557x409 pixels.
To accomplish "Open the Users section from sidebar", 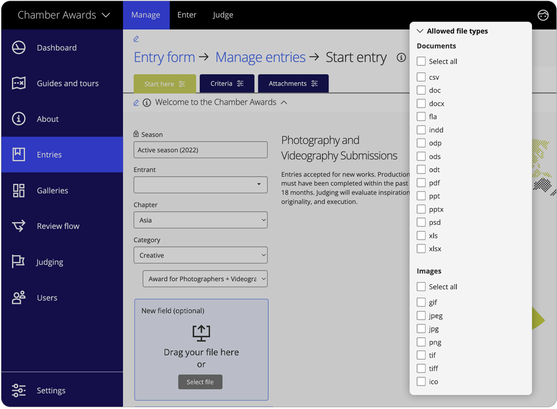I will 47,298.
